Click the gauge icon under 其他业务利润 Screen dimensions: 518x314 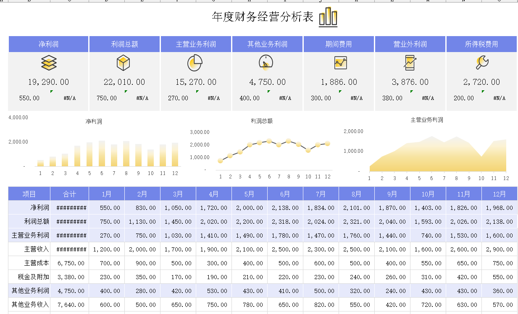pos(266,63)
